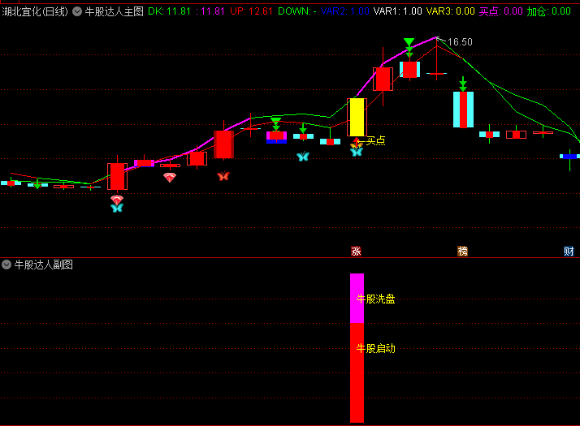
Task: Click the green arrow above the cyan-red candle
Action: tap(463, 84)
